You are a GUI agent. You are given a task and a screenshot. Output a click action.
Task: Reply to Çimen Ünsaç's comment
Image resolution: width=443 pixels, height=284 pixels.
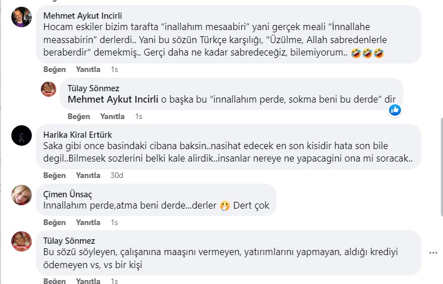click(x=88, y=222)
